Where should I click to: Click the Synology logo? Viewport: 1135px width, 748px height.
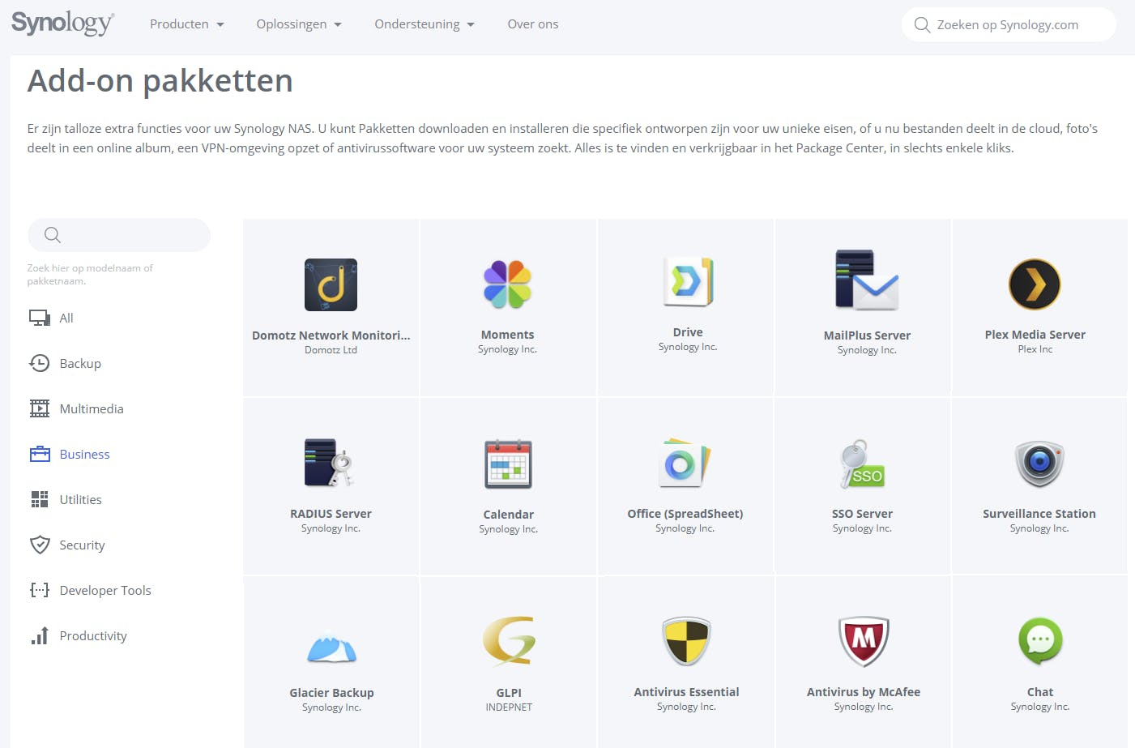click(x=62, y=24)
